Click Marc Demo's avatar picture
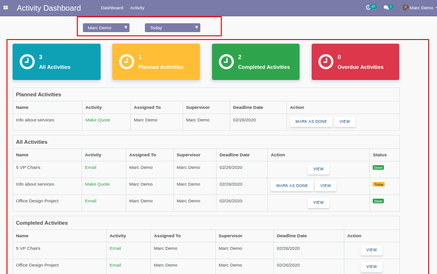437x274 pixels. pyautogui.click(x=405, y=7)
